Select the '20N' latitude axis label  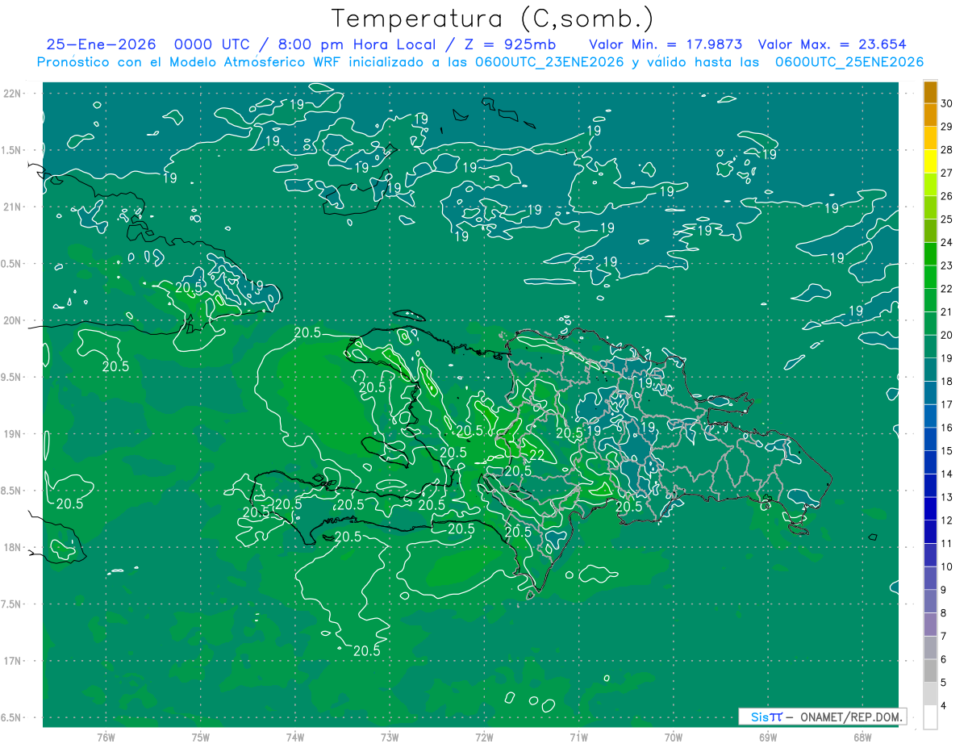tap(13, 320)
